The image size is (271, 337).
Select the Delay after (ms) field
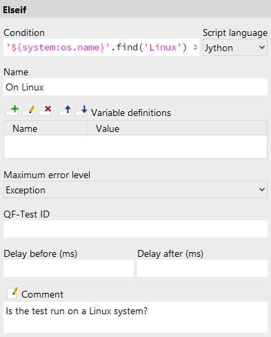[x=202, y=269]
